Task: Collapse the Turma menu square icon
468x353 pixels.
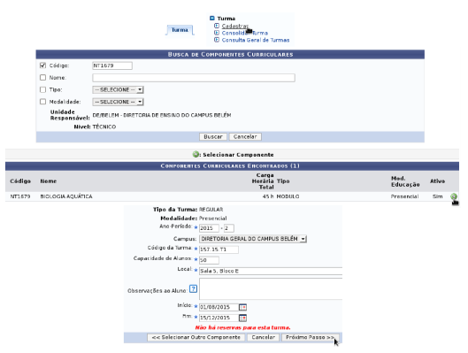Action: (212, 19)
